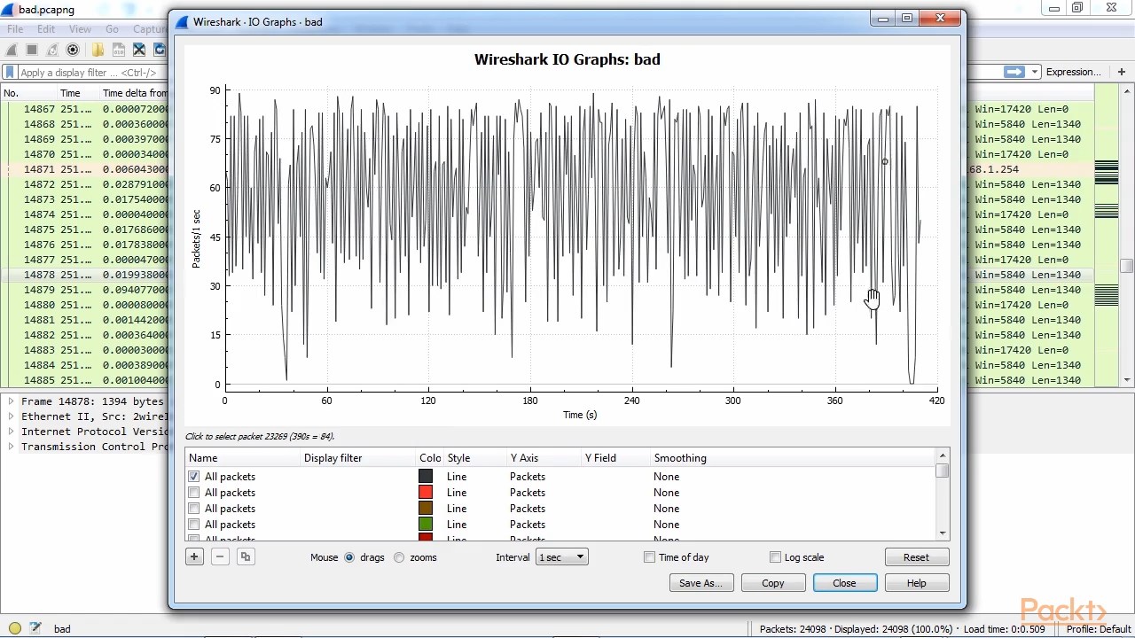Open the display filter history dropdown arrow

(1035, 72)
